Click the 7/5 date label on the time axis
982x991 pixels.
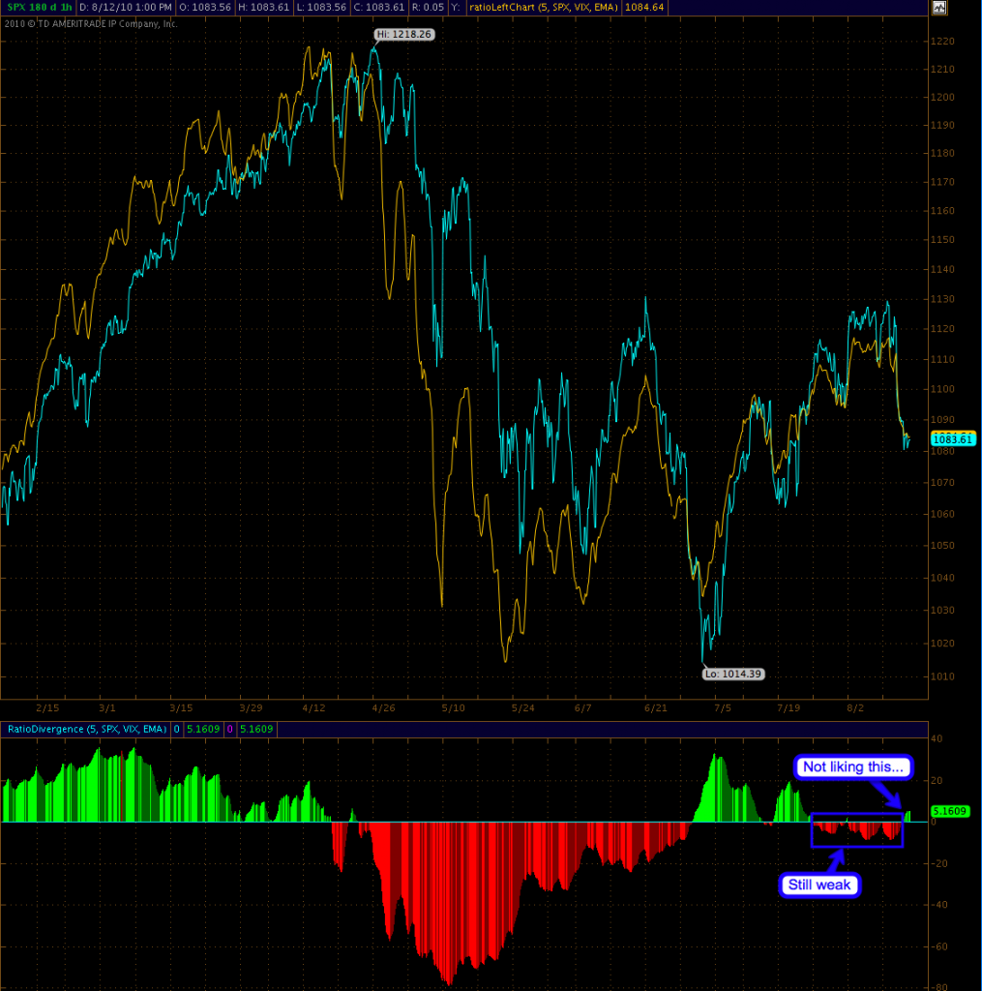coord(723,707)
